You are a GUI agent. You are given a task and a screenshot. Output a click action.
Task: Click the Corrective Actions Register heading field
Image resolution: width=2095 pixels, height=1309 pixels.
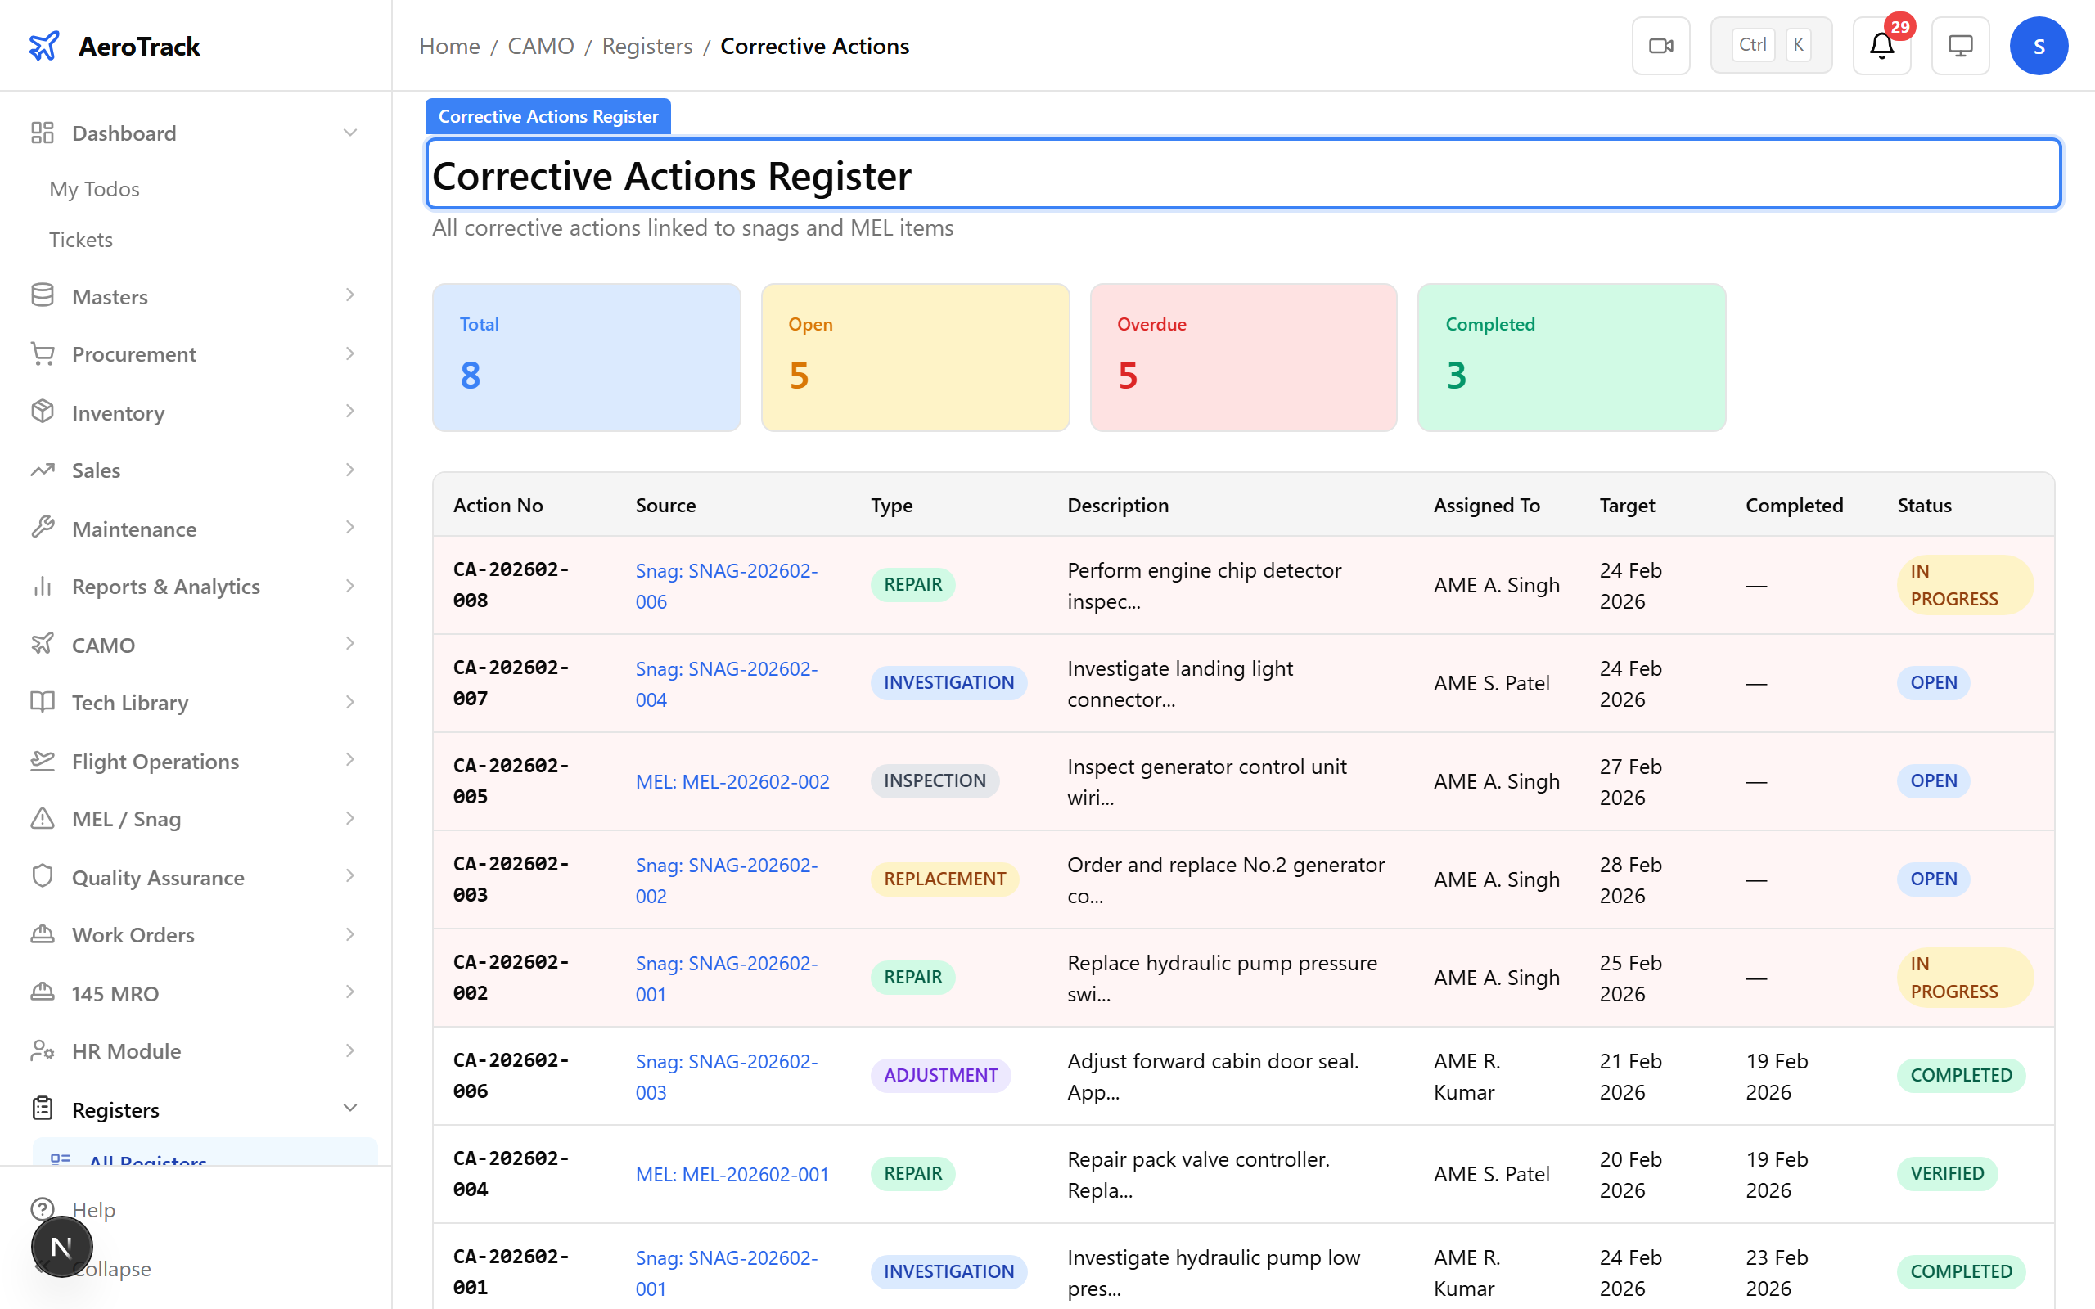tap(1242, 175)
